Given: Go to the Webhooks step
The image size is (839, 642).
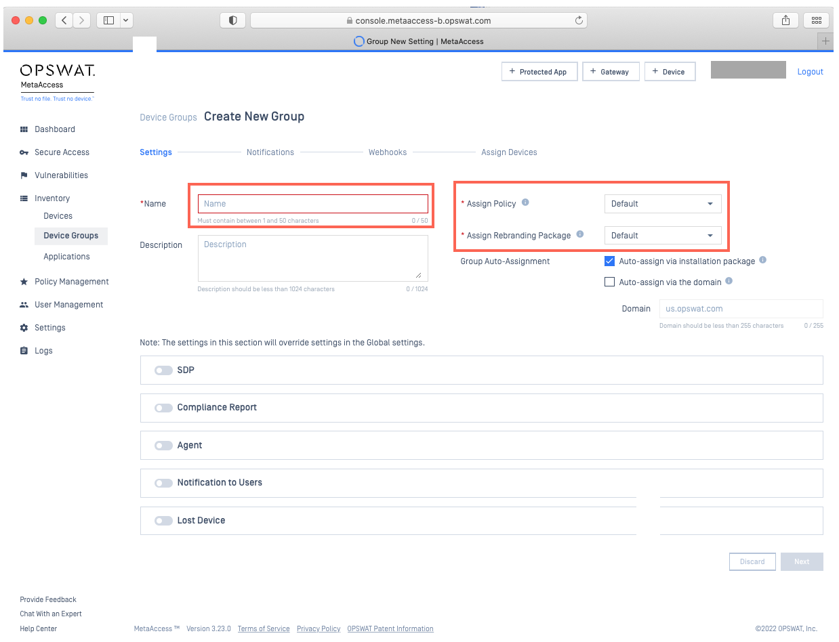Looking at the screenshot, I should pyautogui.click(x=388, y=152).
